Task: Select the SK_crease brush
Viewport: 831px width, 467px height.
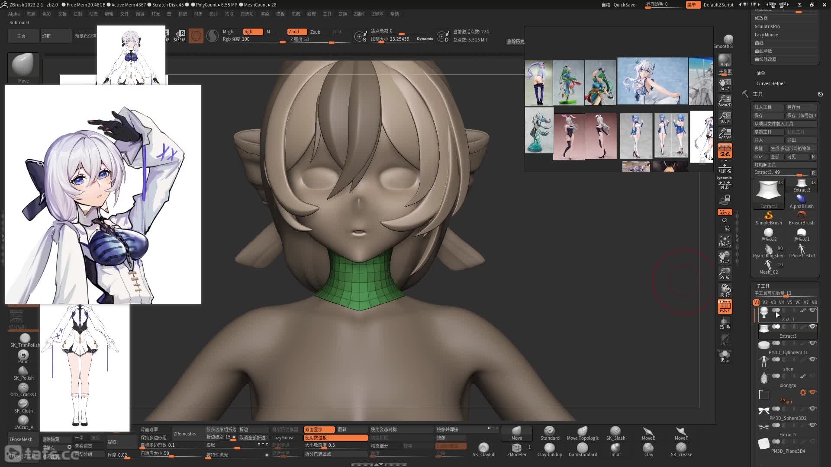Action: (681, 450)
